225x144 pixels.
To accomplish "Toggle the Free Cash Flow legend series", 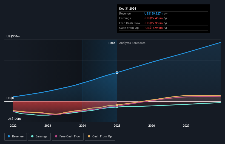I will tap(68, 137).
